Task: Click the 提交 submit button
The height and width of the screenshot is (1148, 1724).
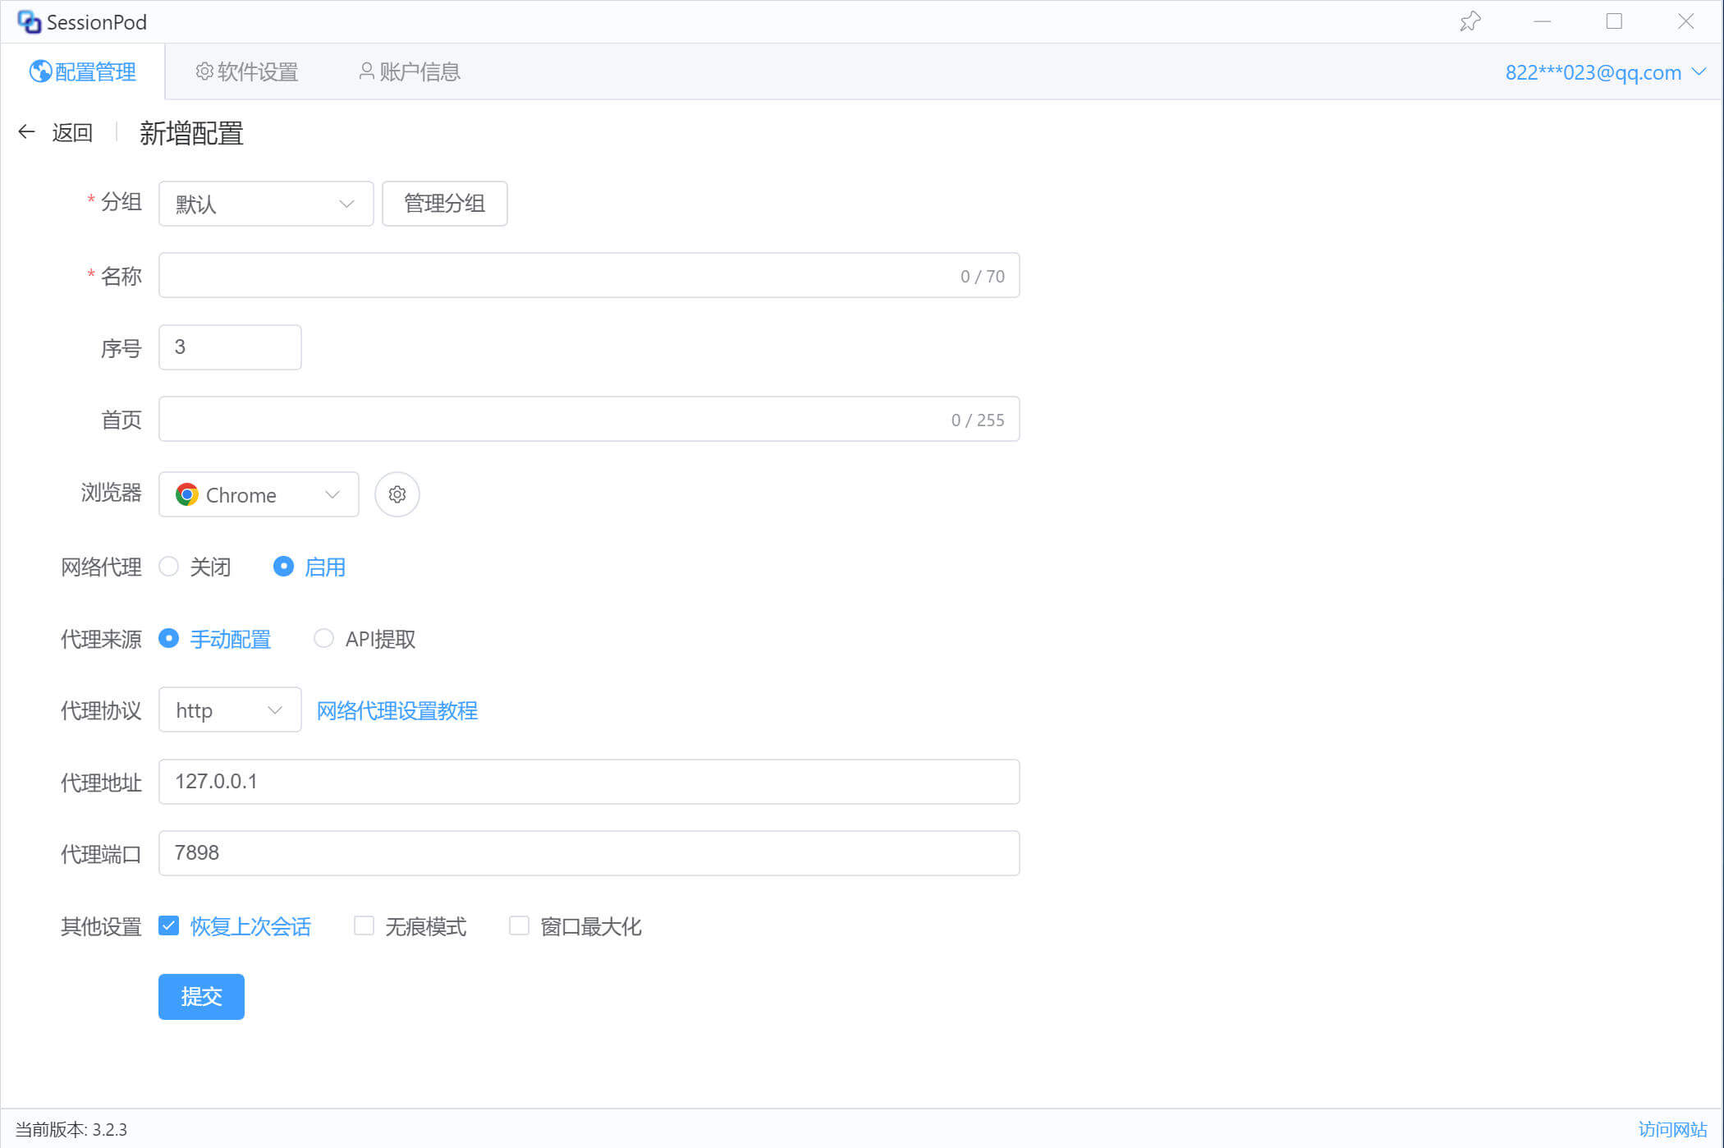Action: coord(201,996)
